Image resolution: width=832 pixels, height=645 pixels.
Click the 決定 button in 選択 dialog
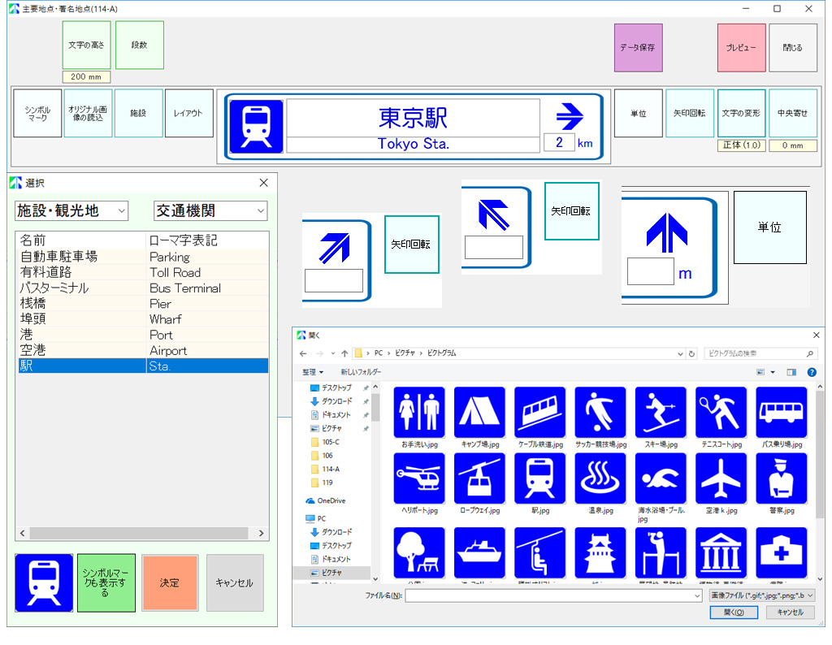[x=170, y=582]
